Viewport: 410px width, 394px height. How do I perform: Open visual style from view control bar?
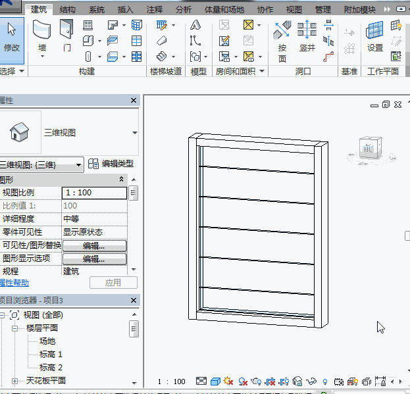(215, 382)
